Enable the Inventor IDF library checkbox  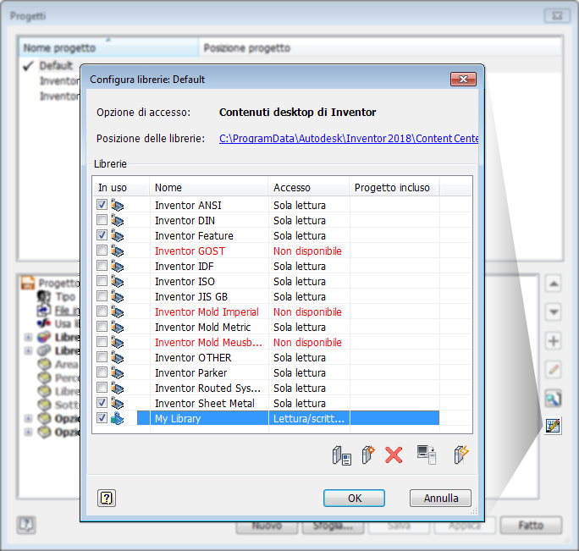[x=102, y=266]
